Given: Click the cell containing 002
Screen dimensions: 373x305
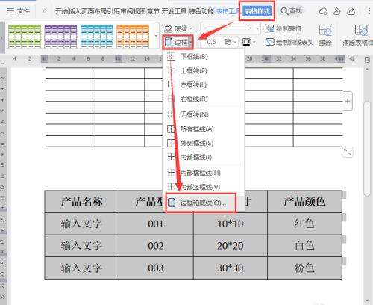Looking at the screenshot, I should tap(156, 246).
